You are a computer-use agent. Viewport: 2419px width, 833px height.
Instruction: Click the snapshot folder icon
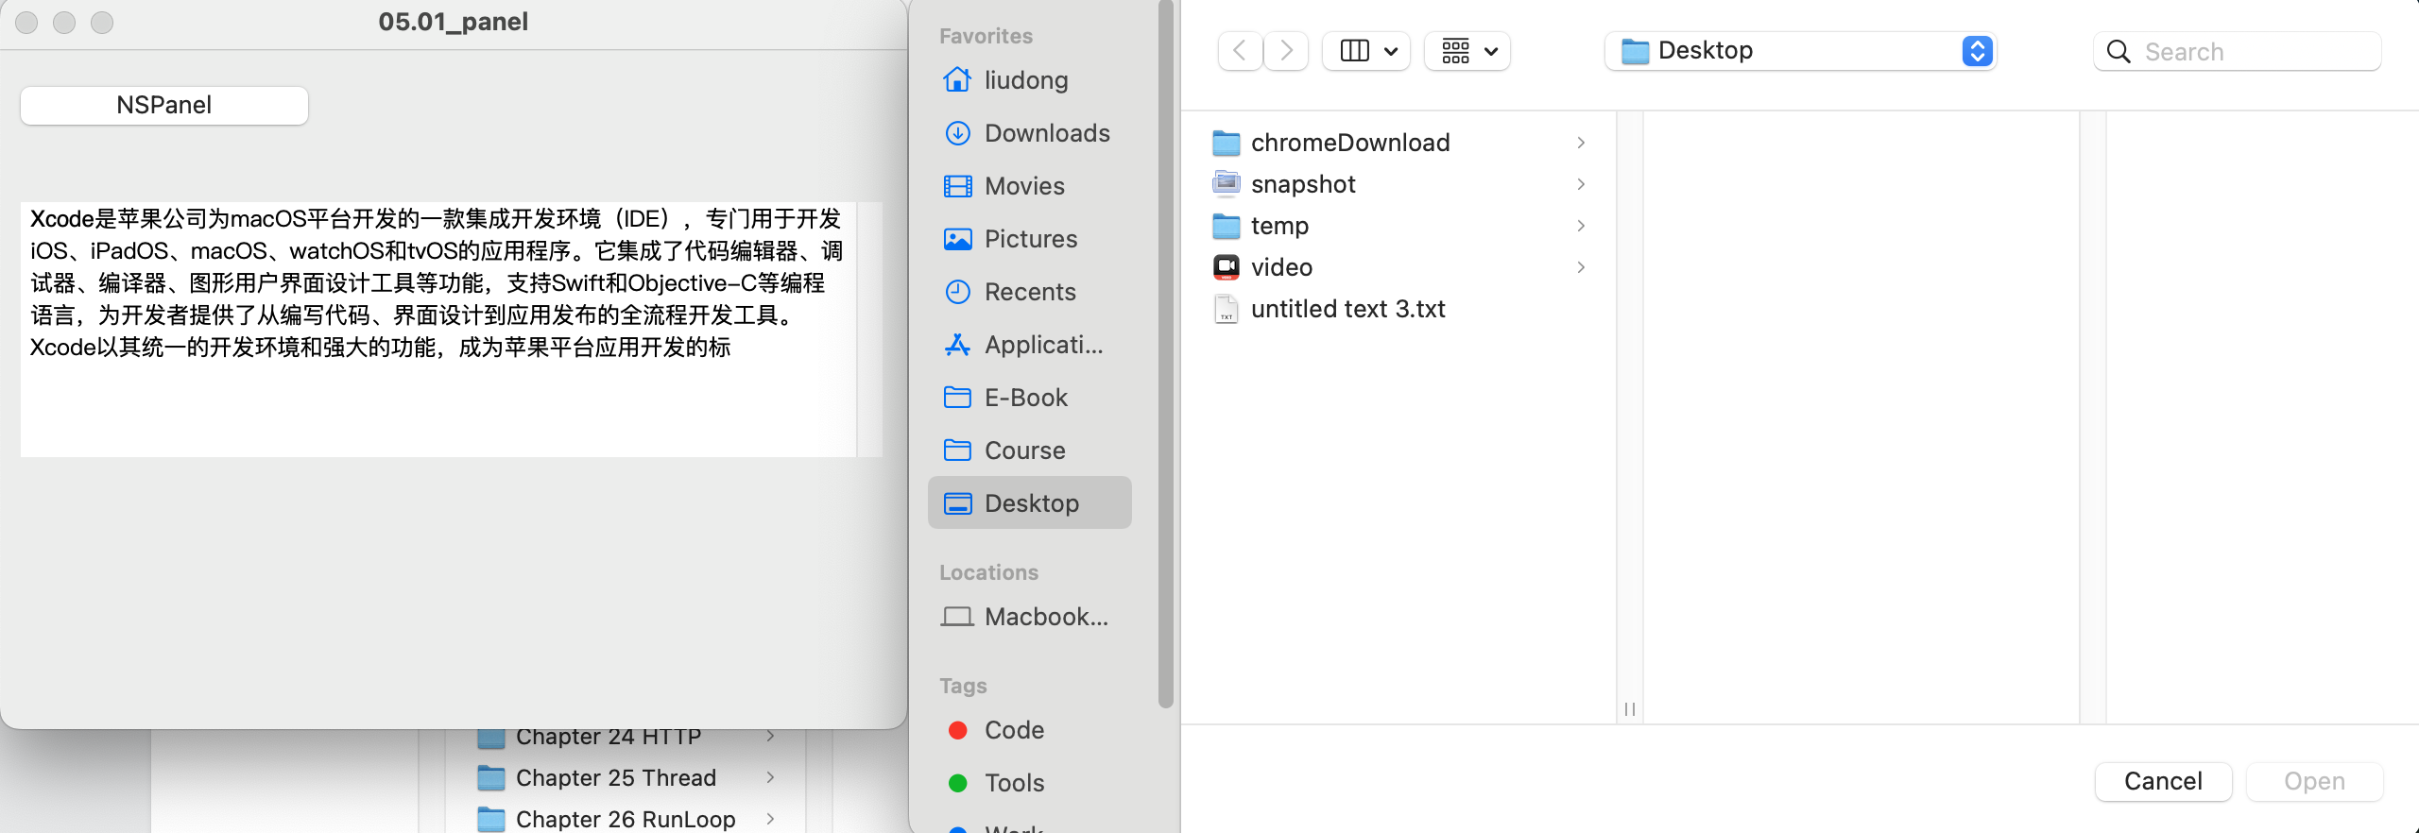click(x=1226, y=184)
